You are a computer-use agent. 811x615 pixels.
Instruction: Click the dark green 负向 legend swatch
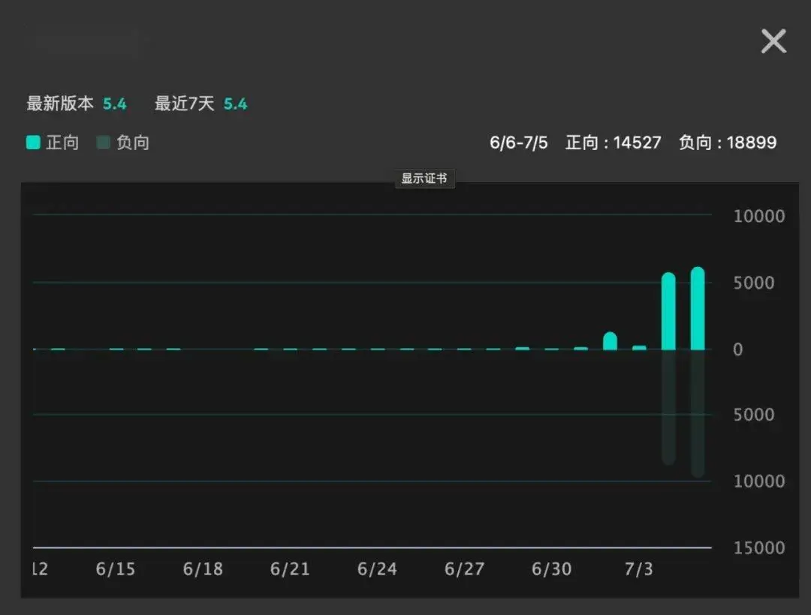point(104,142)
